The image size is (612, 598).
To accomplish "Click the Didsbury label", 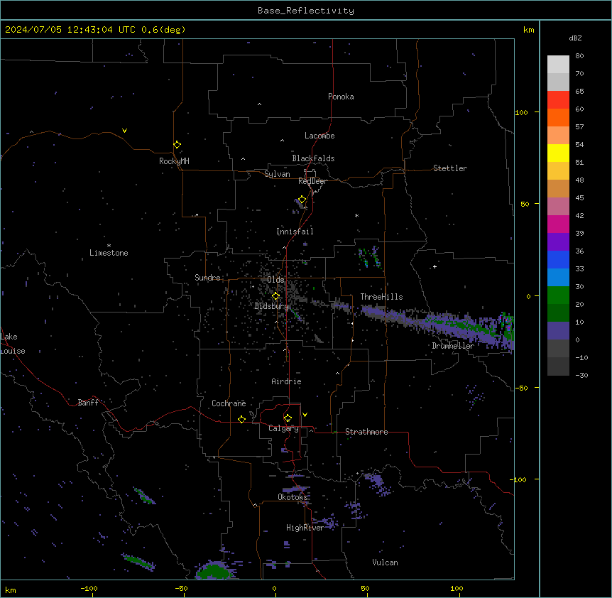I will (271, 306).
